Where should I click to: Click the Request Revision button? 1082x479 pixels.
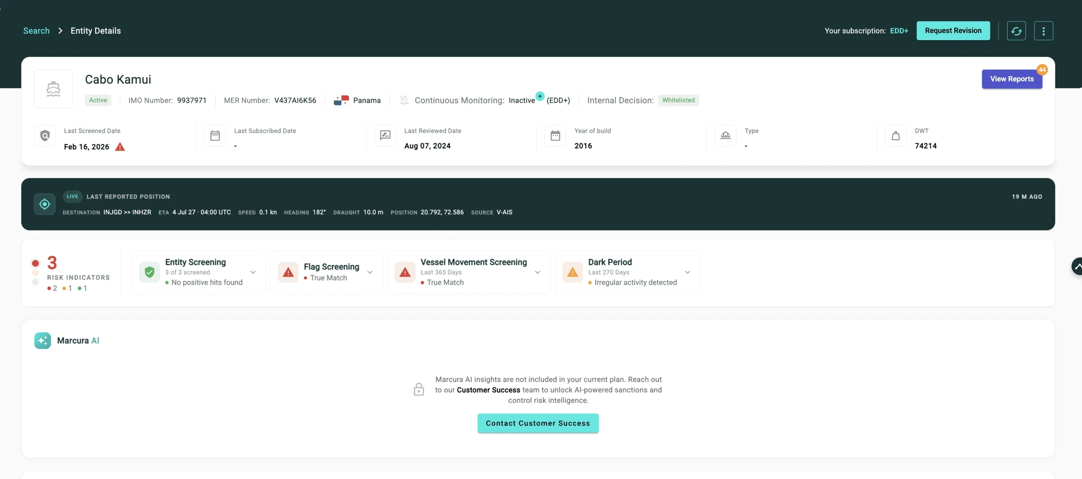click(x=953, y=31)
